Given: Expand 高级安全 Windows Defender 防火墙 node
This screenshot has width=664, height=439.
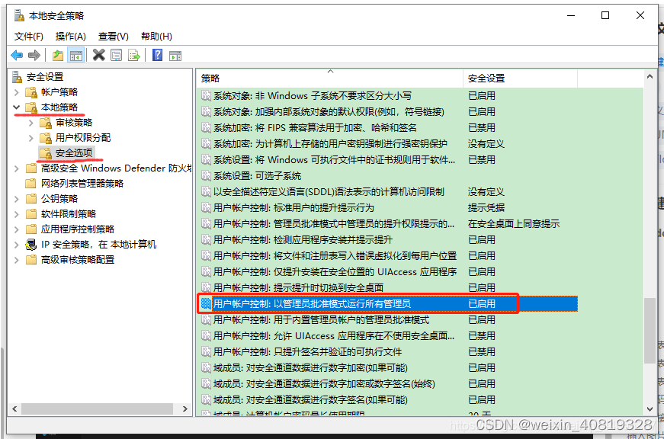Looking at the screenshot, I should (17, 168).
